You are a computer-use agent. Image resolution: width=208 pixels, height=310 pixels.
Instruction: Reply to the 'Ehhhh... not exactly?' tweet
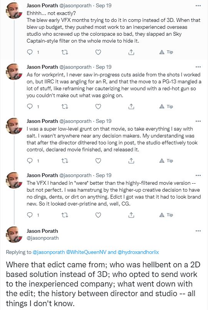(30, 52)
